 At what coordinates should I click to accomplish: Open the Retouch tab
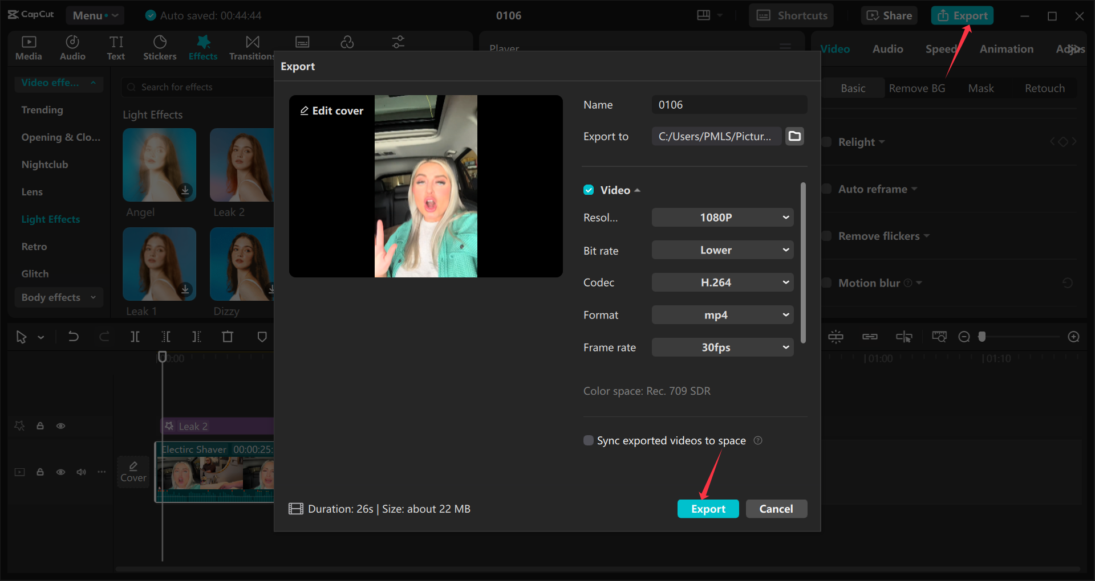pos(1044,88)
